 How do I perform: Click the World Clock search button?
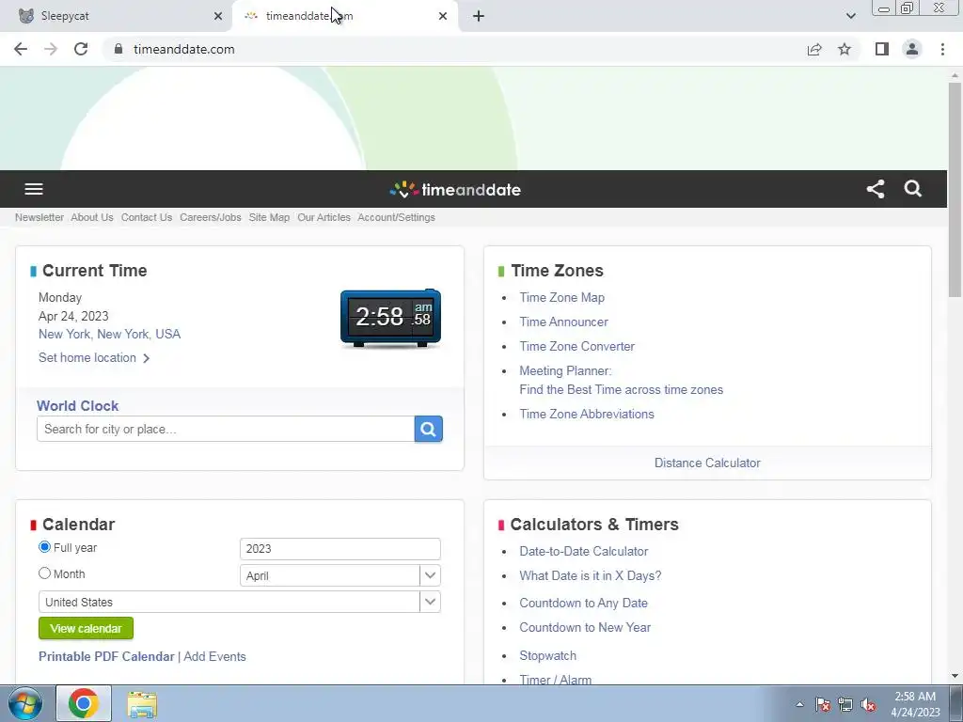coord(429,429)
